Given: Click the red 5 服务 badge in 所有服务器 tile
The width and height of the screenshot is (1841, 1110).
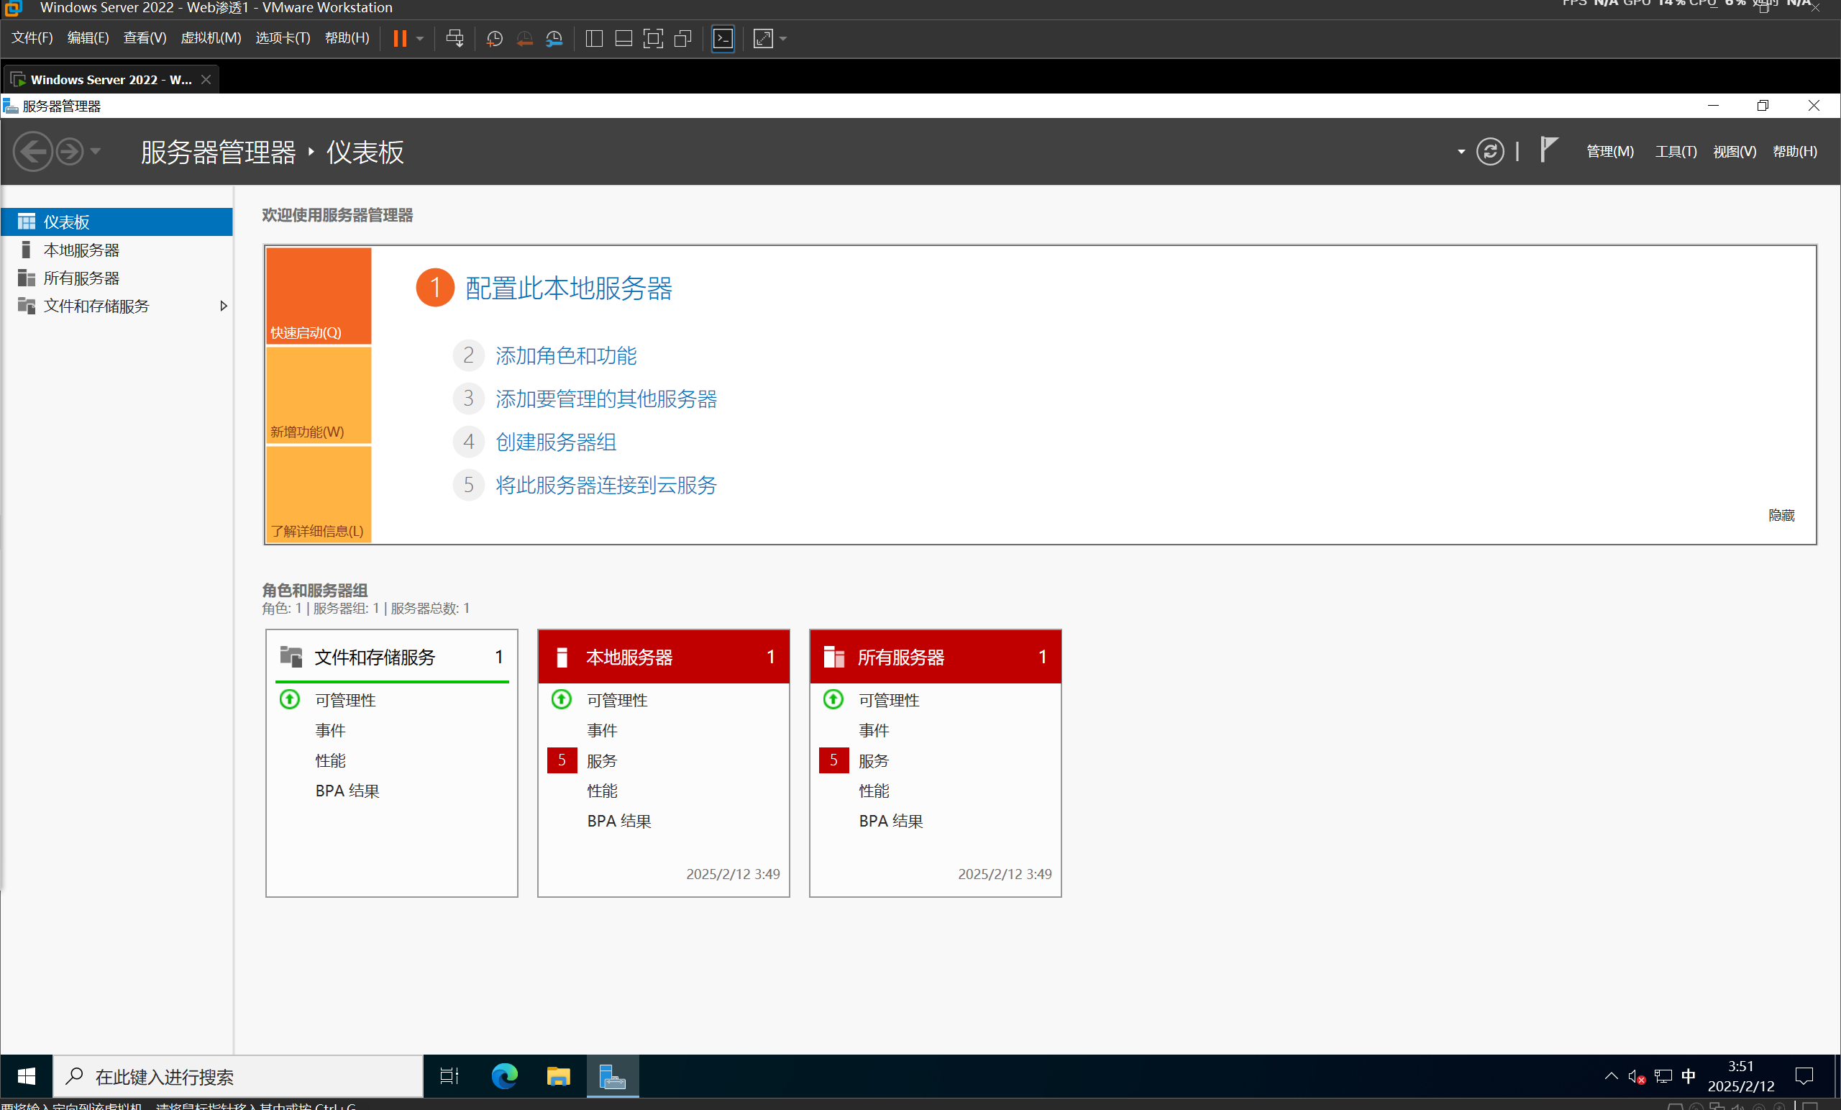Looking at the screenshot, I should pos(833,760).
